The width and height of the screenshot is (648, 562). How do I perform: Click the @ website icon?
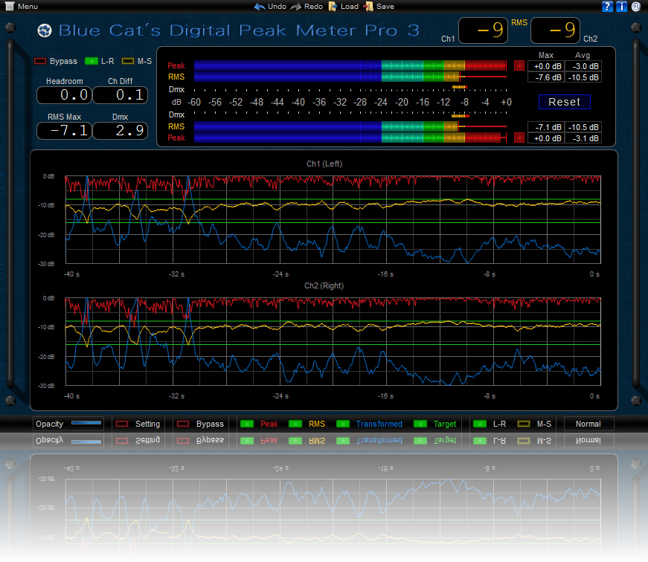636,6
